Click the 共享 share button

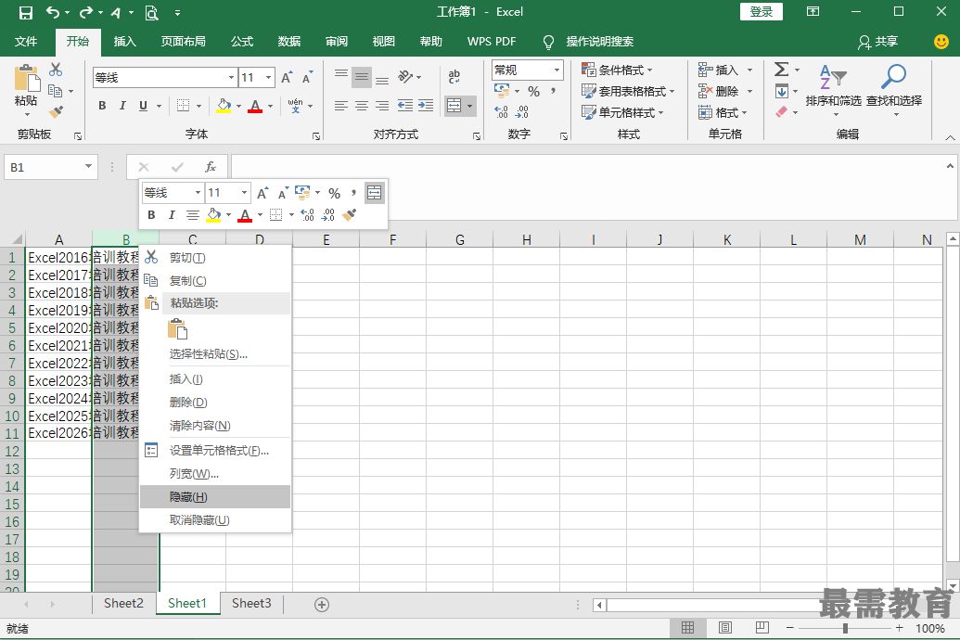click(878, 42)
